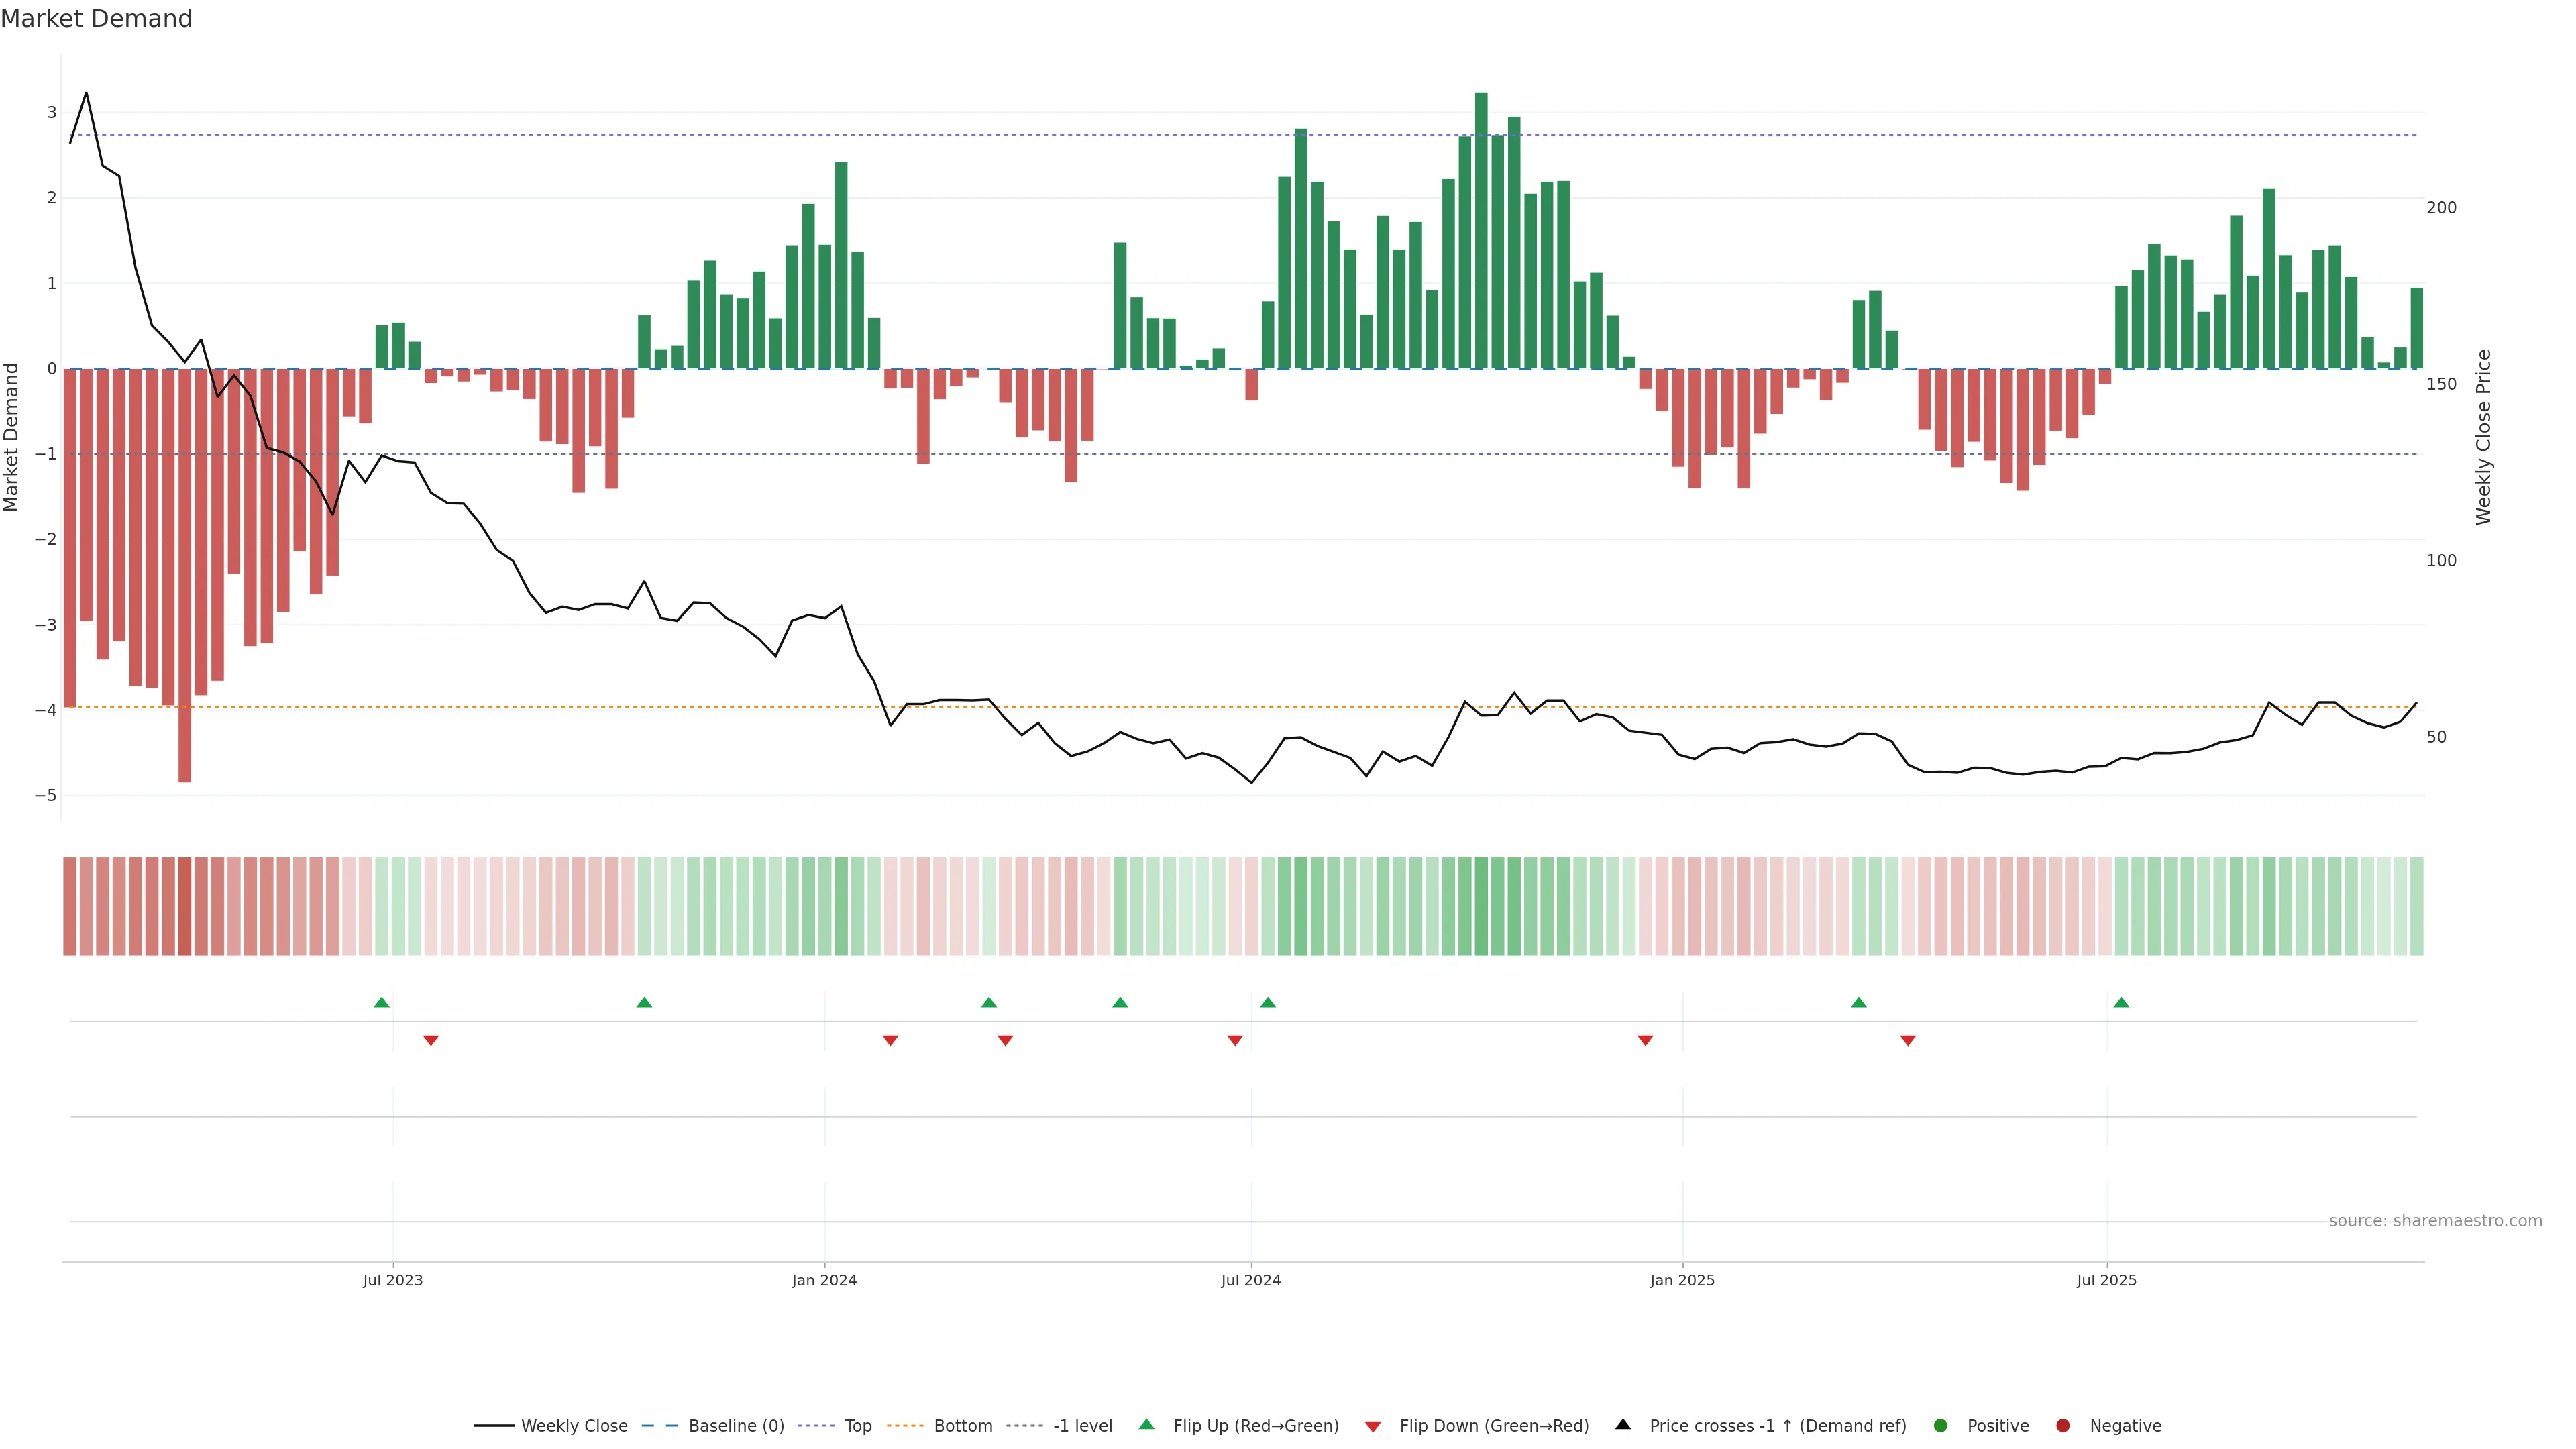Click the Price crosses -1 legend triangle
Screen dimensions: 2576x1449
(x=1623, y=1425)
